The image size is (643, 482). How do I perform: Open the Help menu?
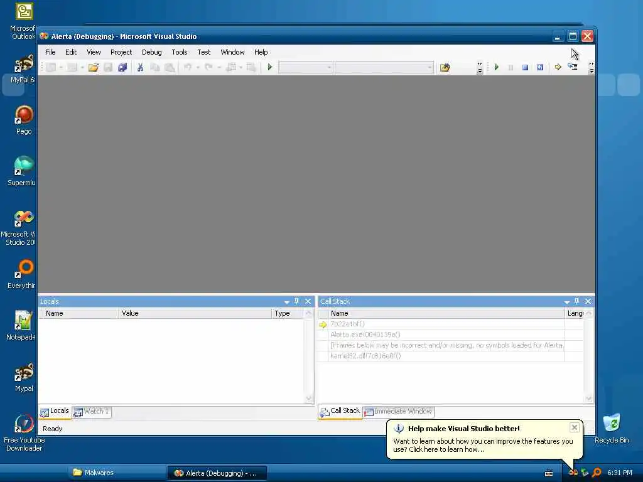coord(261,52)
